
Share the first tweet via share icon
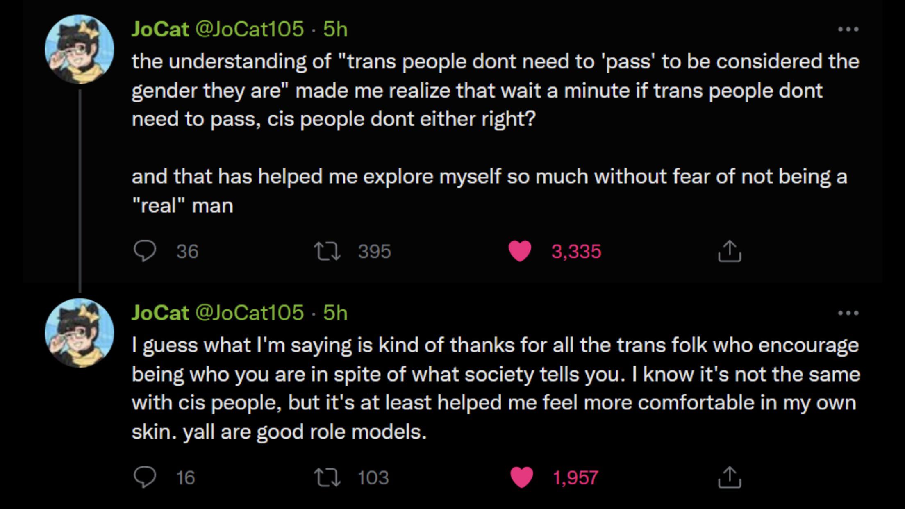(730, 251)
